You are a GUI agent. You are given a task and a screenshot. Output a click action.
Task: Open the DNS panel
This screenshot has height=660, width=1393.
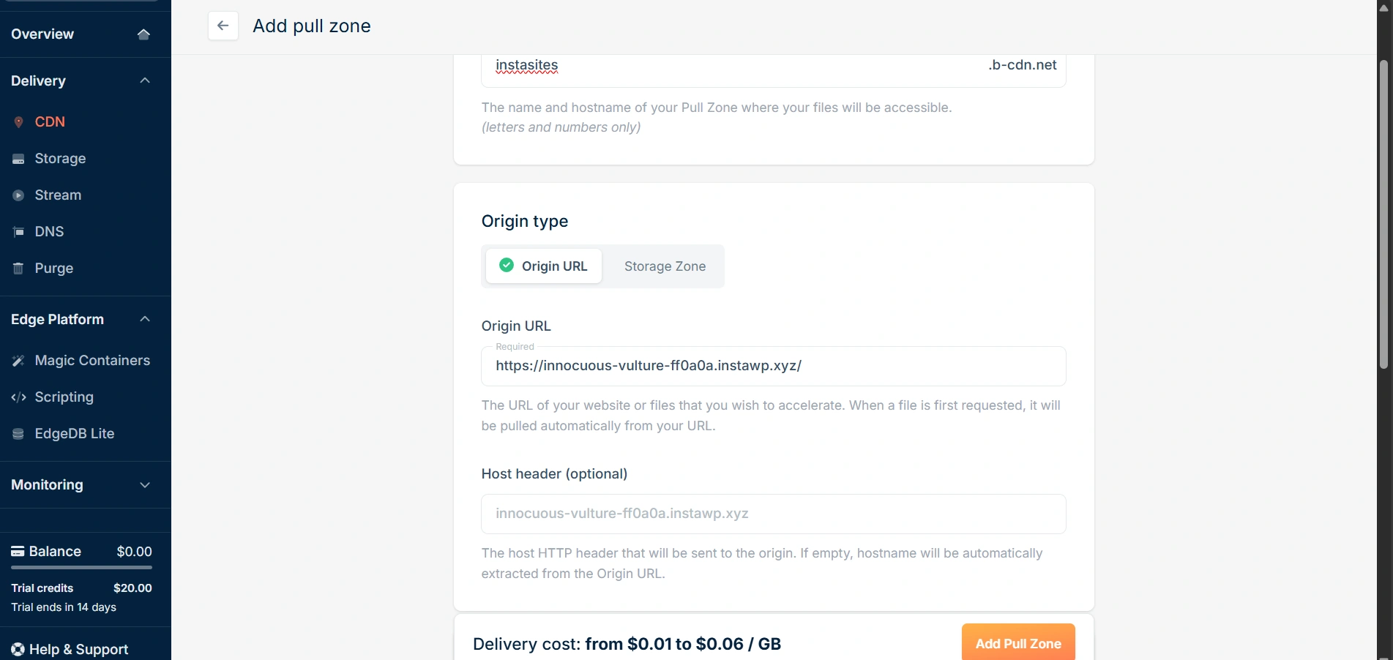(48, 231)
